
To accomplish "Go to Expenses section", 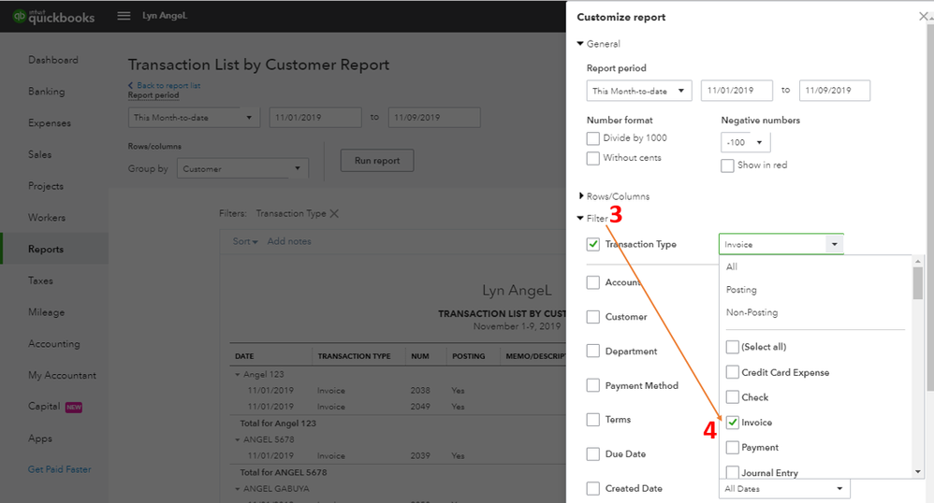I will click(50, 123).
